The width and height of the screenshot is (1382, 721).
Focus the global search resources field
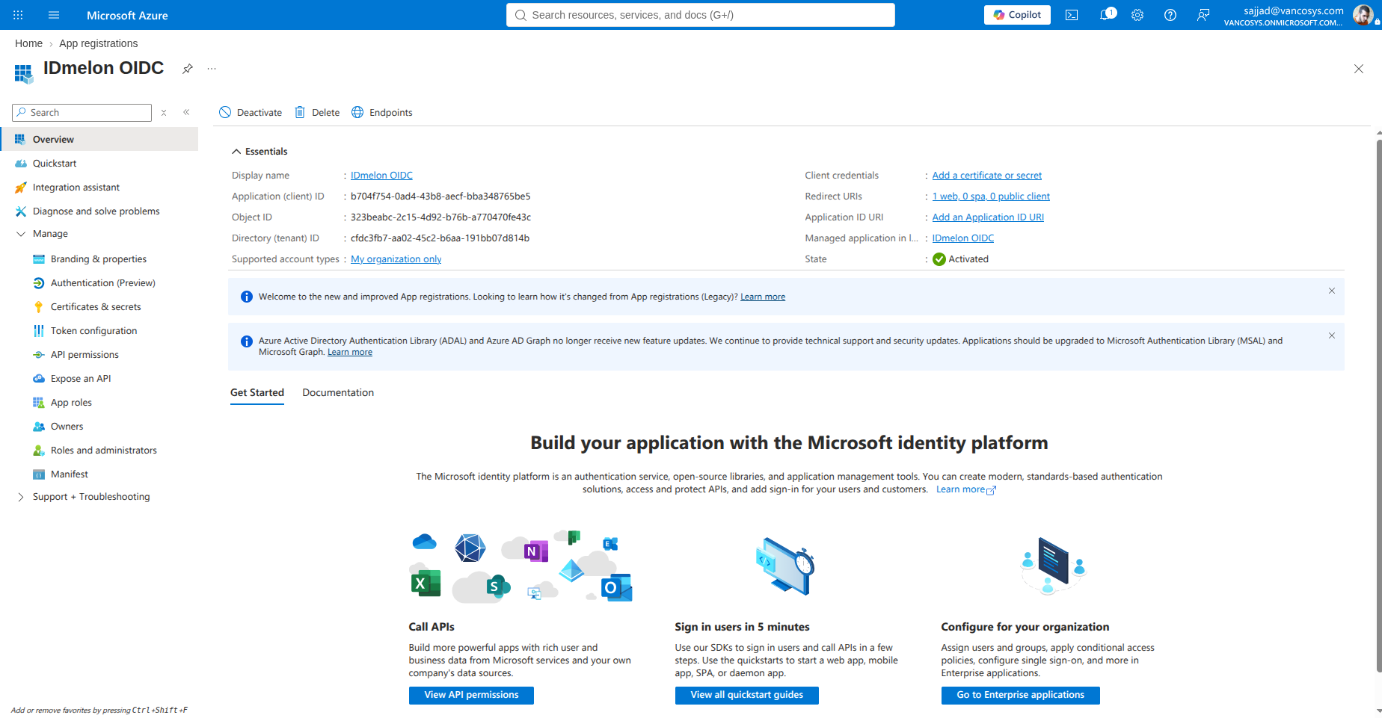tap(701, 15)
